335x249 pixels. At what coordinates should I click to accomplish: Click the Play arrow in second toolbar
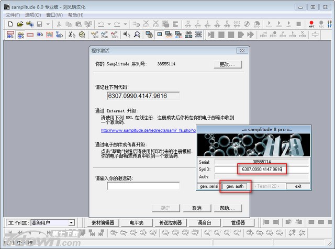pyautogui.click(x=241, y=35)
